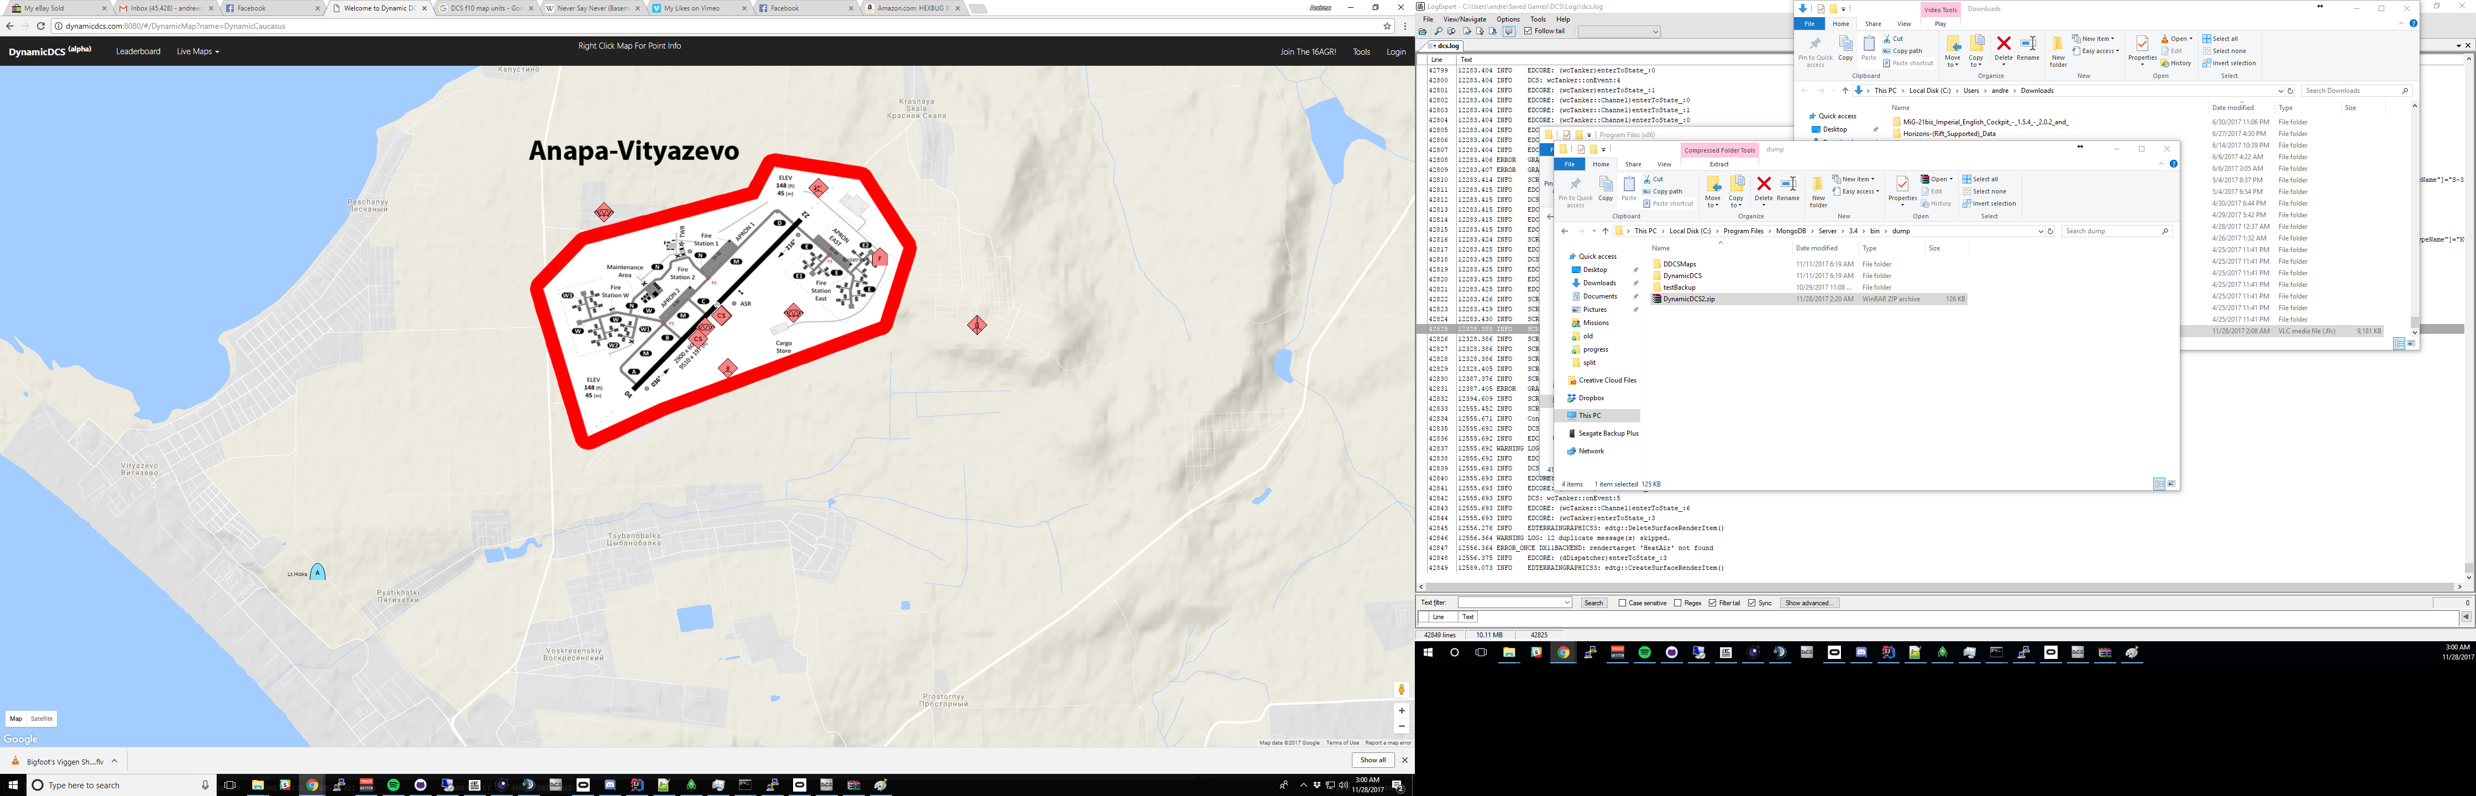Click the back arrow in dump window
2476x796 pixels.
coord(1565,231)
